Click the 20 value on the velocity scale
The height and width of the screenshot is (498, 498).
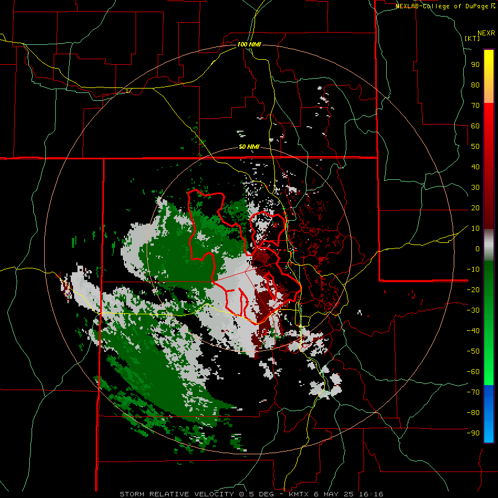tap(475, 207)
